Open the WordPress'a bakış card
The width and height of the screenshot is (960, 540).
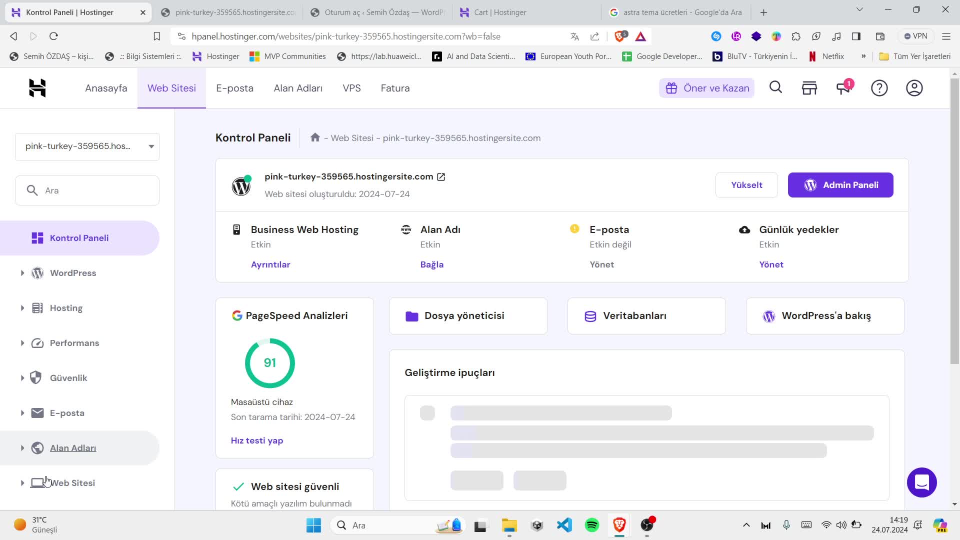[825, 316]
